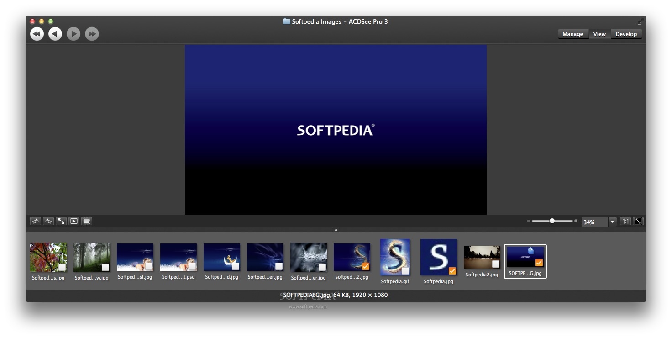
Task: Click the main SOFTPEDIA preview image
Action: tap(336, 130)
